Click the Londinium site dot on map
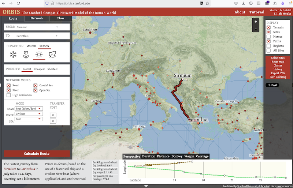This screenshot has width=293, height=188. 90,33
